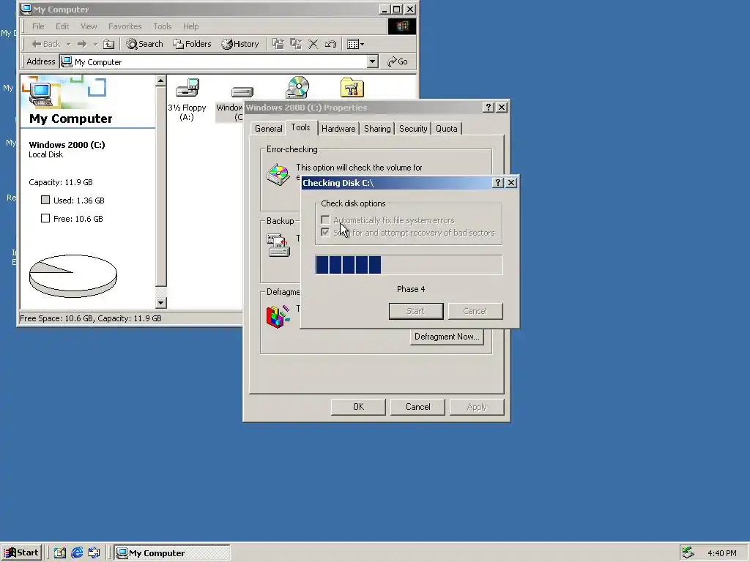750x562 pixels.
Task: Click the Go button by address bar
Action: coord(398,61)
